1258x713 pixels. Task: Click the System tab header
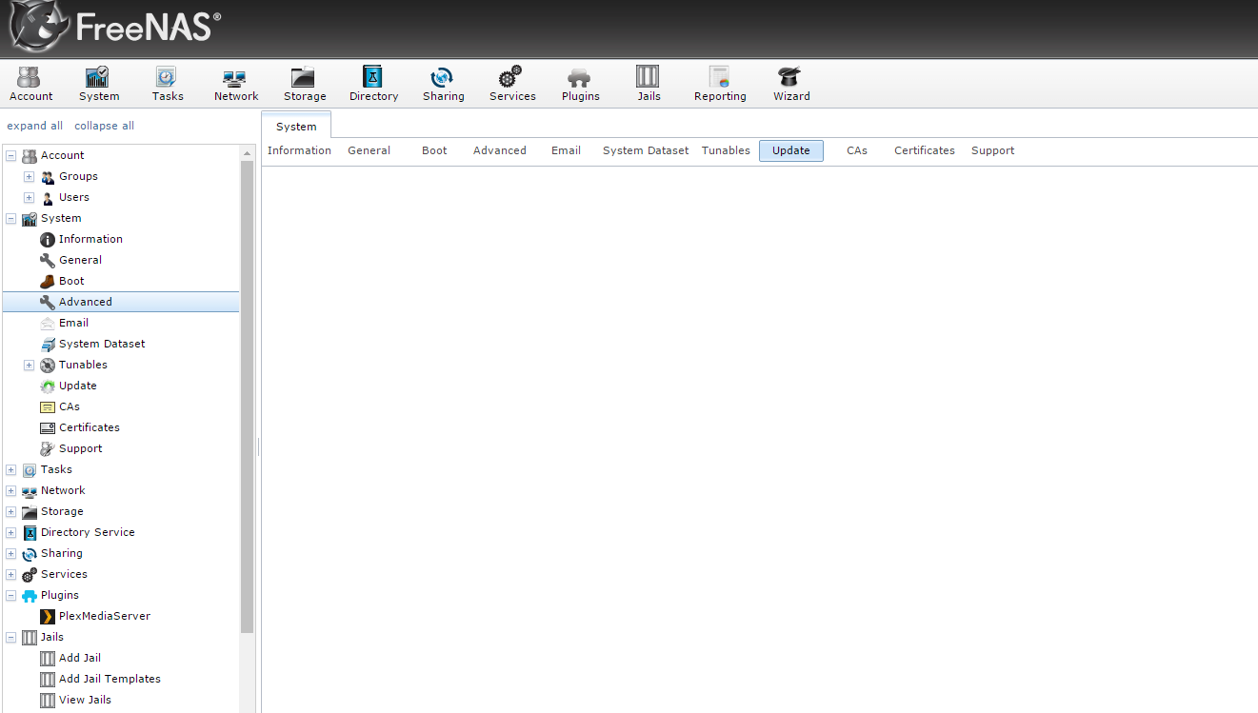296,126
